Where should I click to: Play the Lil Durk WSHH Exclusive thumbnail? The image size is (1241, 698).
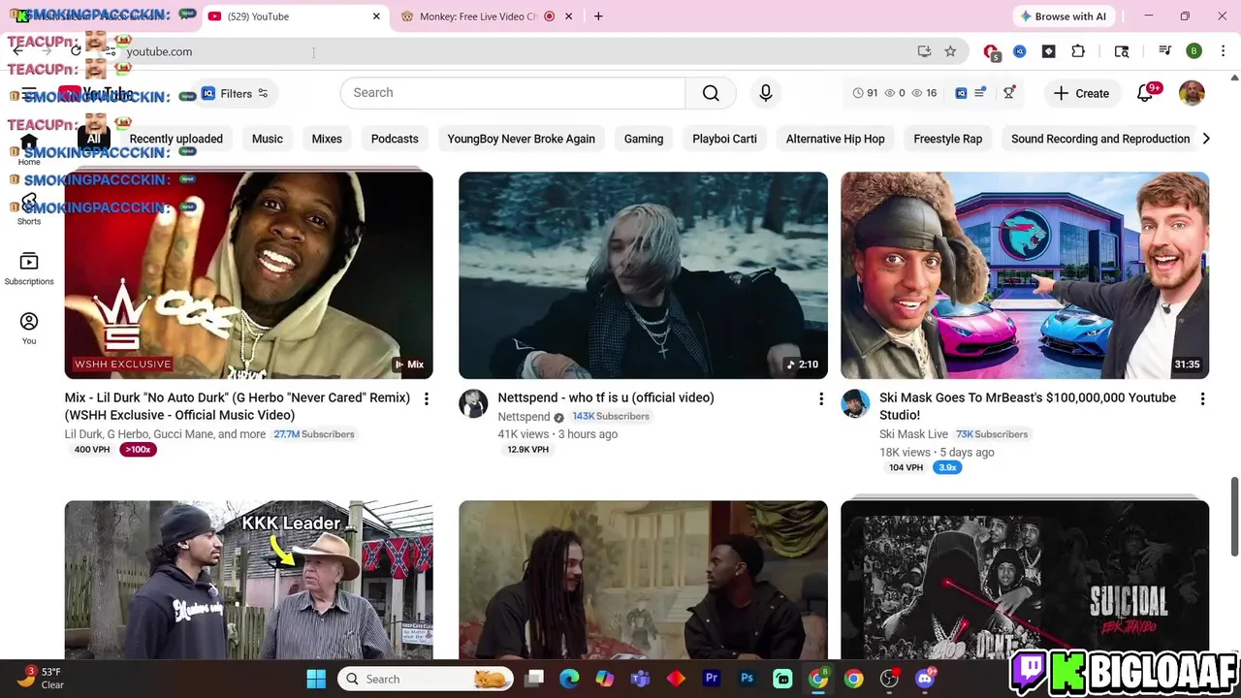tap(249, 275)
